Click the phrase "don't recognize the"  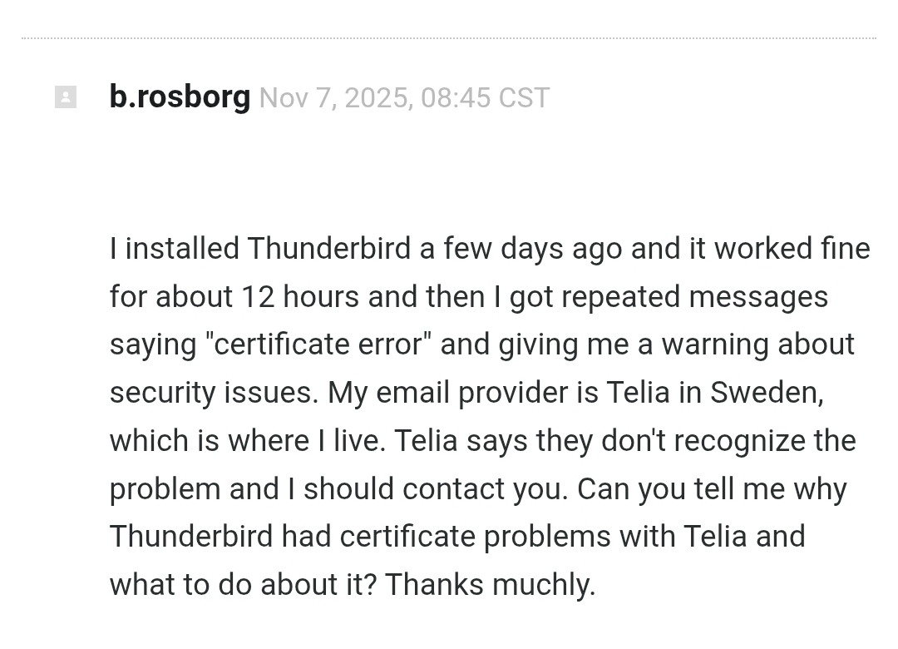click(x=728, y=441)
